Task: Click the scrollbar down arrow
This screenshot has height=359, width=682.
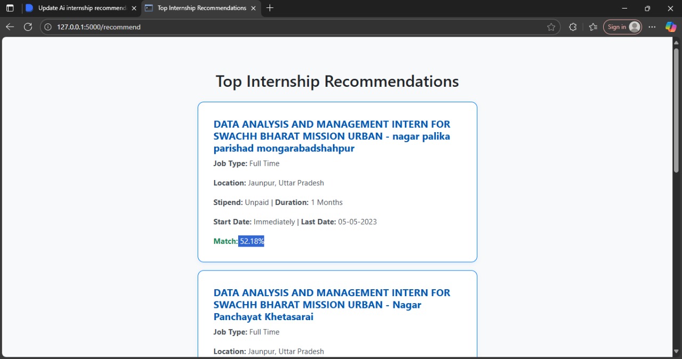Action: 677,352
